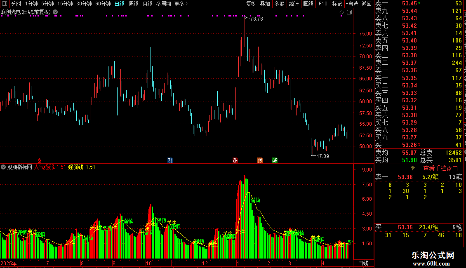The width and height of the screenshot is (466, 268).
Task: Click the lightning bolt icon beside 查看千档盘口
Action: tap(412, 168)
